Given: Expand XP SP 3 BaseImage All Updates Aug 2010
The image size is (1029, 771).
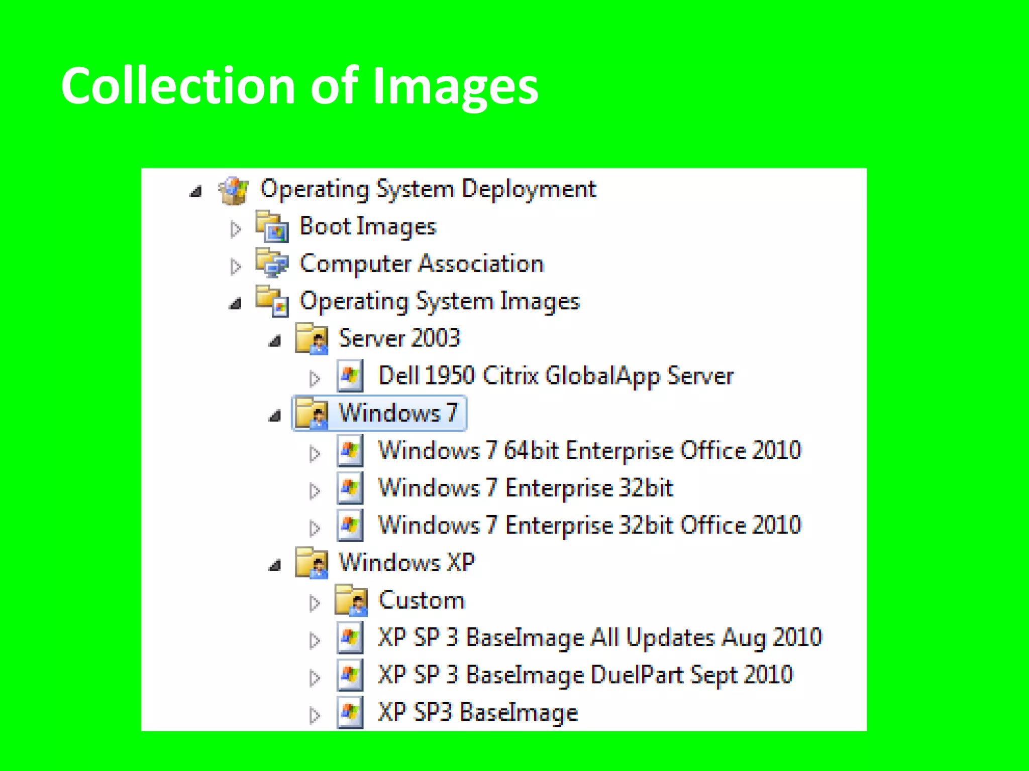Looking at the screenshot, I should (315, 640).
